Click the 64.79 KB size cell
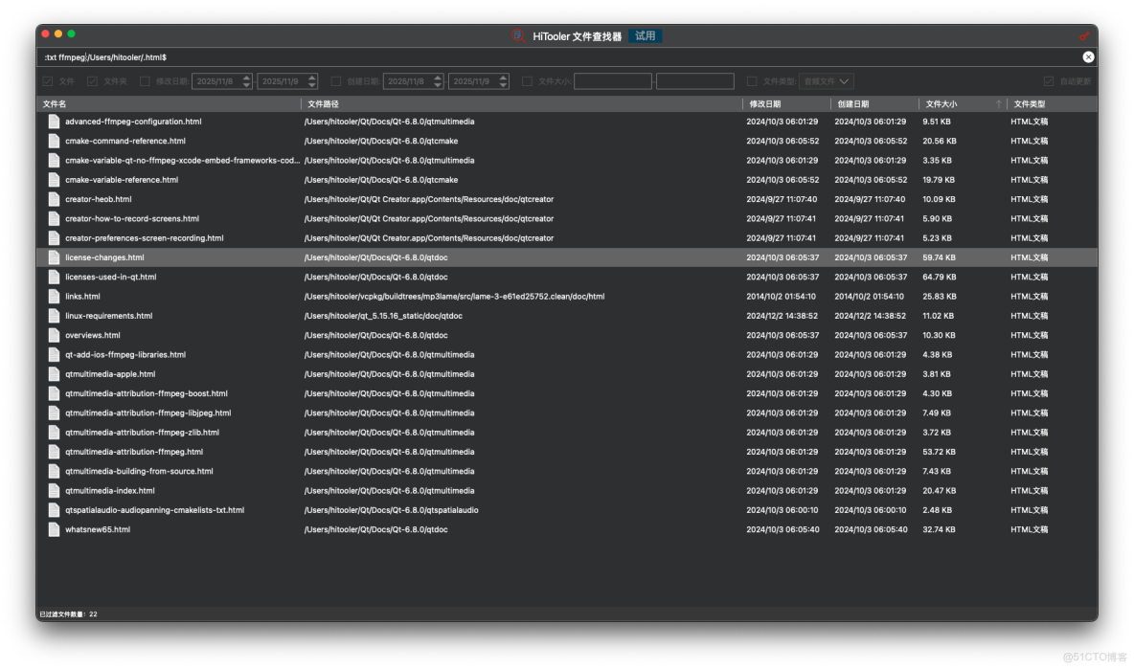Screen dimensions: 1134x669 click(939, 277)
